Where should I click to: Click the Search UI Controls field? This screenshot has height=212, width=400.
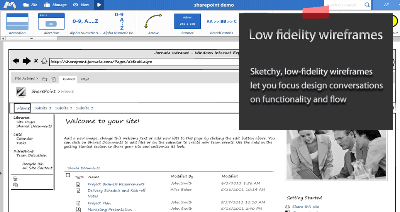pyautogui.click(x=344, y=5)
